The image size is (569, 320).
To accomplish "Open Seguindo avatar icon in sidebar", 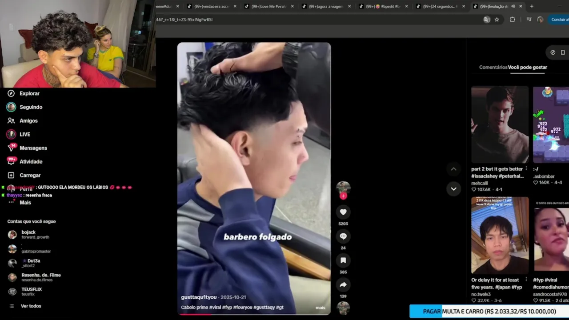I will [11, 107].
